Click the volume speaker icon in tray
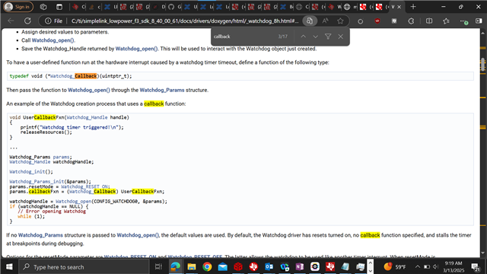This screenshot has width=487, height=274. pos(436,266)
